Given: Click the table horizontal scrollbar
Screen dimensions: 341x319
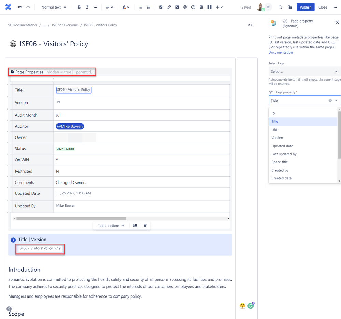Looking at the screenshot, I should [x=71, y=219].
